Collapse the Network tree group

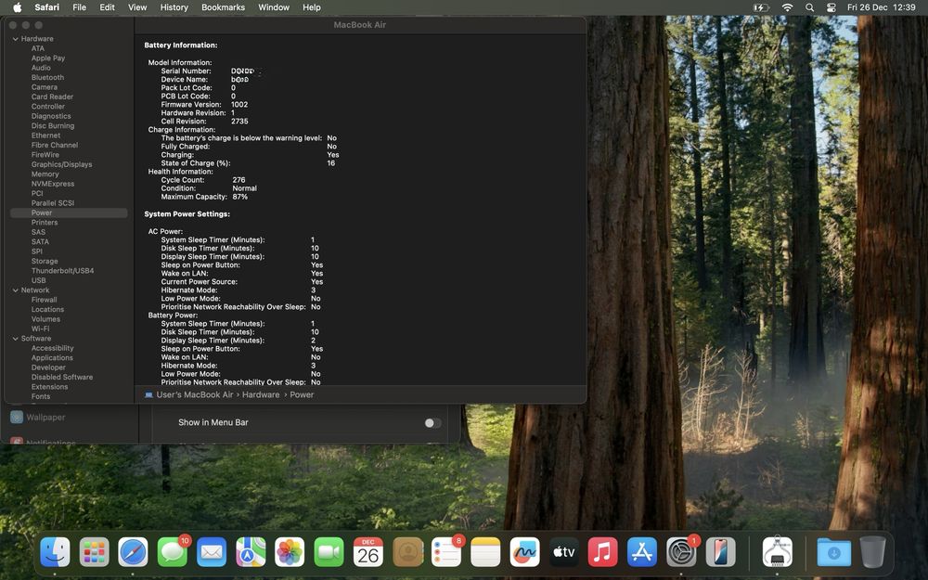pyautogui.click(x=15, y=290)
